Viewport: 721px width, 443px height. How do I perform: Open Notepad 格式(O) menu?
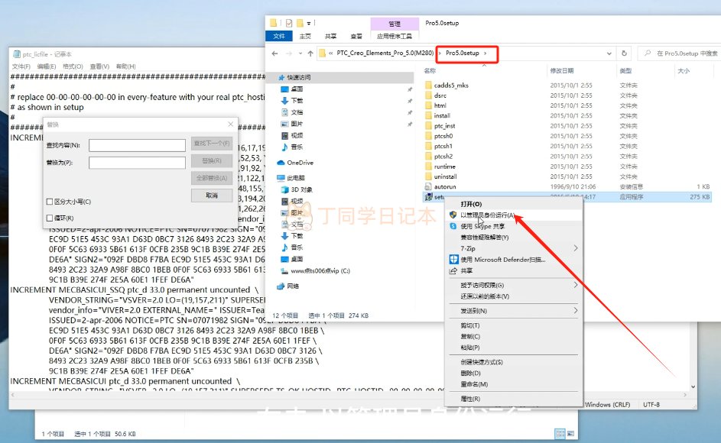pyautogui.click(x=73, y=66)
